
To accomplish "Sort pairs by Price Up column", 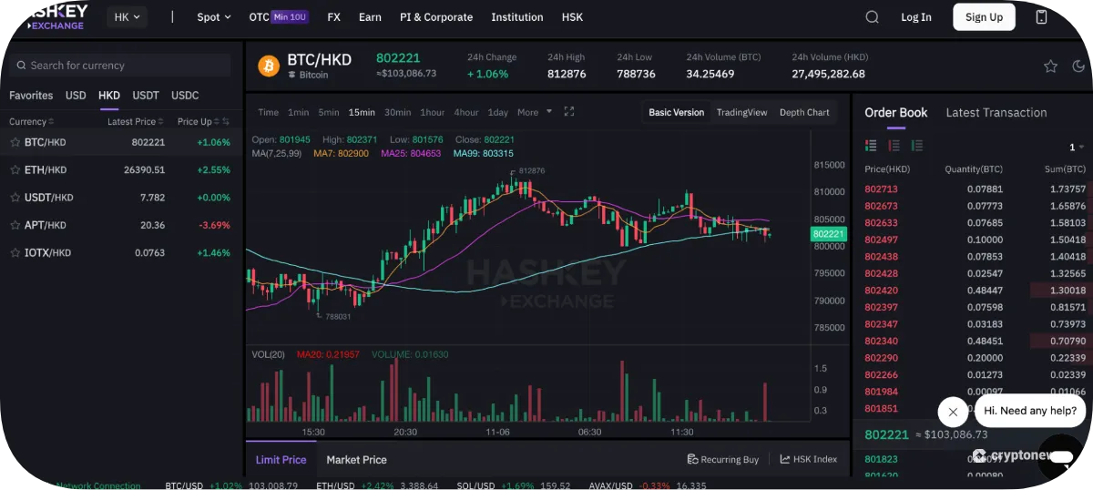I will (x=199, y=121).
